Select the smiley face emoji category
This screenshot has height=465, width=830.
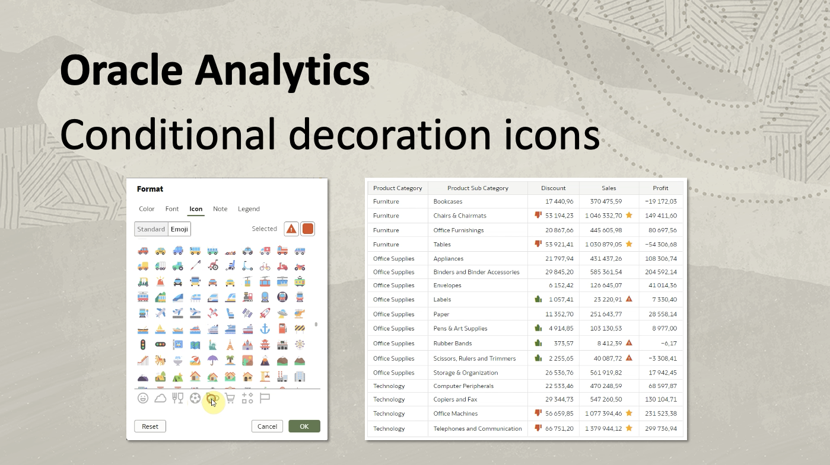coord(143,398)
